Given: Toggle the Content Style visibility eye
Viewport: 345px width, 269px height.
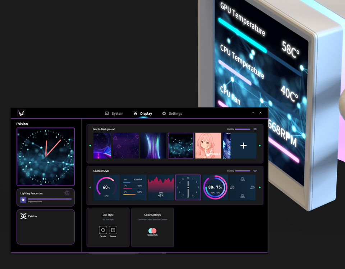Looking at the screenshot, I should [255, 171].
